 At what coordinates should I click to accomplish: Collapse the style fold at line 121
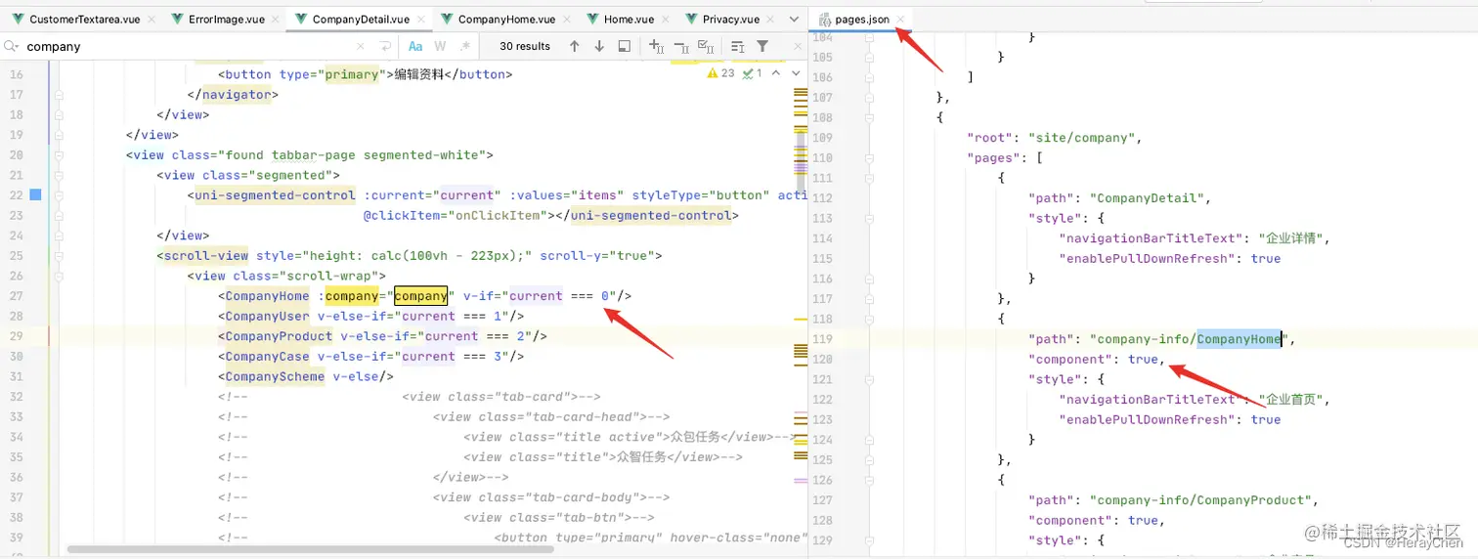pos(869,379)
